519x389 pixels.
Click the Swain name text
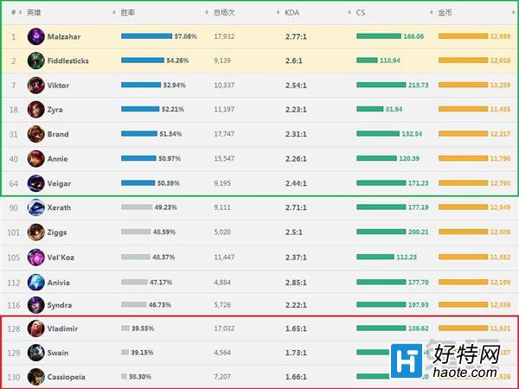pos(58,353)
